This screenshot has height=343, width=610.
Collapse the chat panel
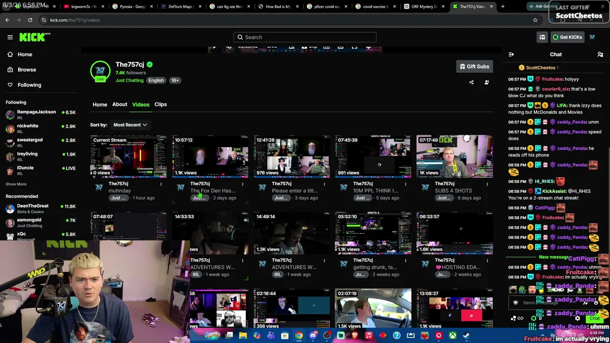pyautogui.click(x=511, y=55)
